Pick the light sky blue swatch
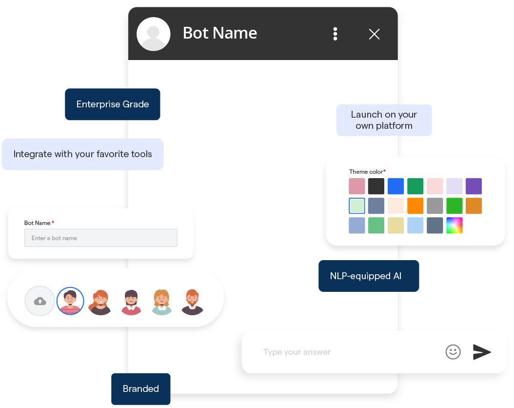Screen dimensions: 514x408 pyautogui.click(x=415, y=225)
